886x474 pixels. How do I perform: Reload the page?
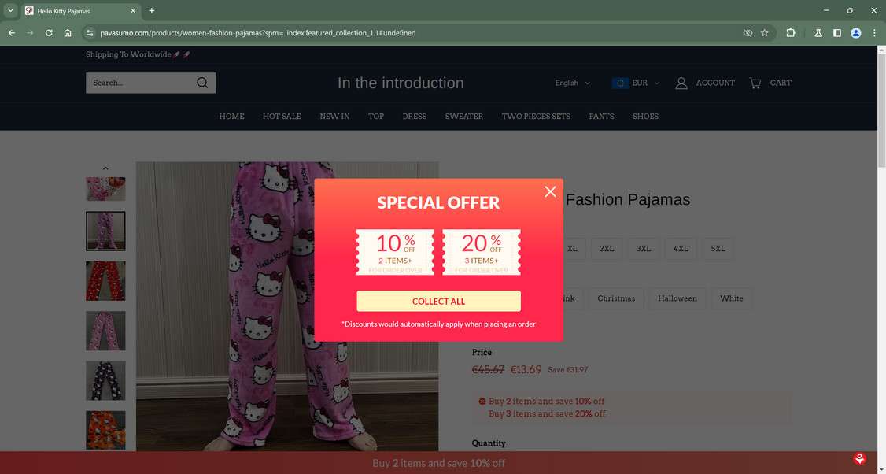coord(49,33)
